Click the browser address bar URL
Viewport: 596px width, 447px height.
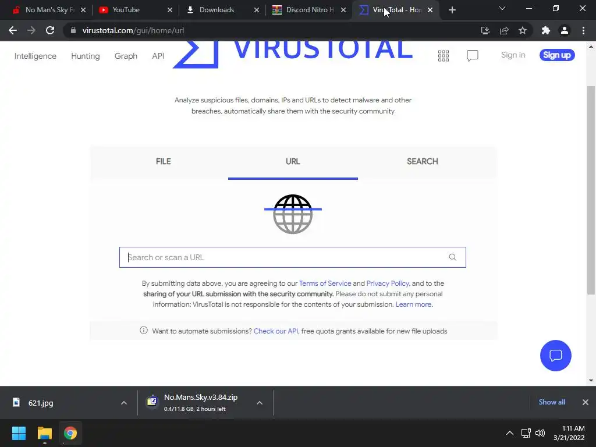coord(133,30)
